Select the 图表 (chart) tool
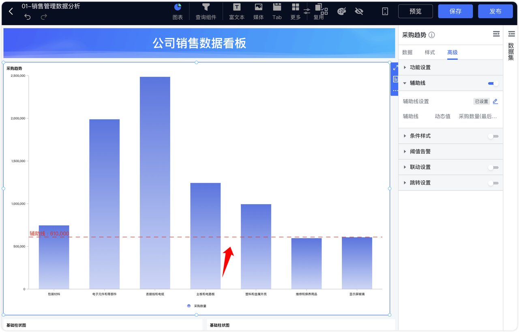The width and height of the screenshot is (519, 332). coord(178,11)
